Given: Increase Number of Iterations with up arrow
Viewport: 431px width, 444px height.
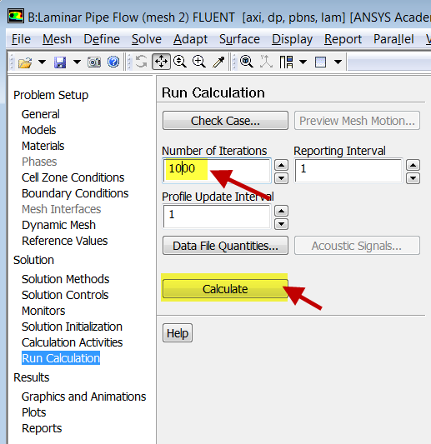Looking at the screenshot, I should 281,165.
